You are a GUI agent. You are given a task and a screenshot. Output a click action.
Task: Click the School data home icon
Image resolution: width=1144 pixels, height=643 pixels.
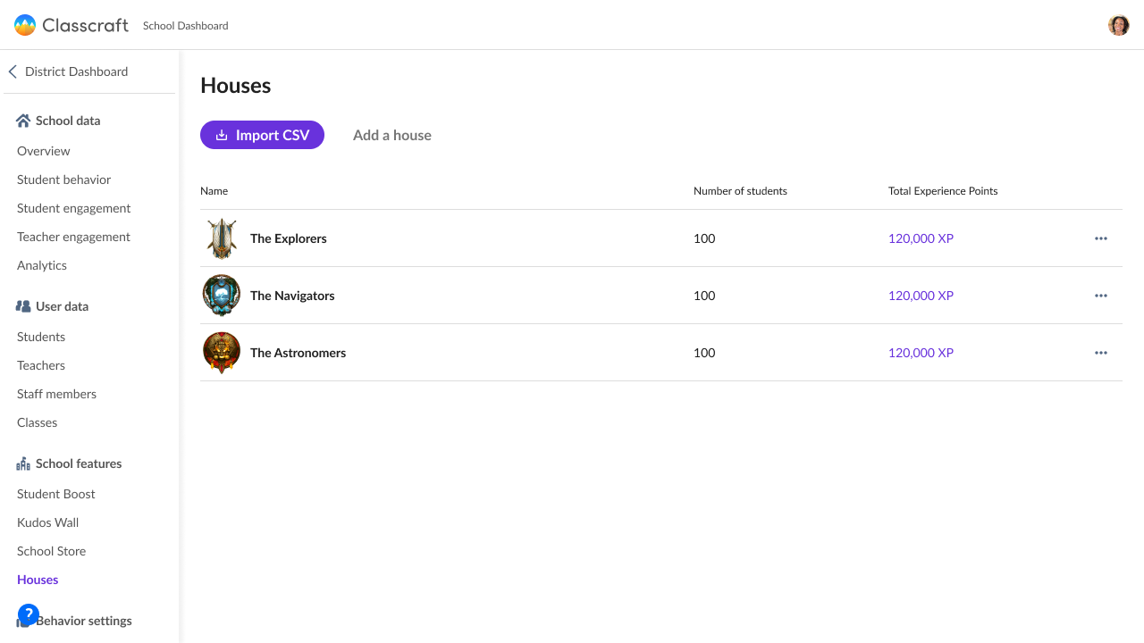23,121
